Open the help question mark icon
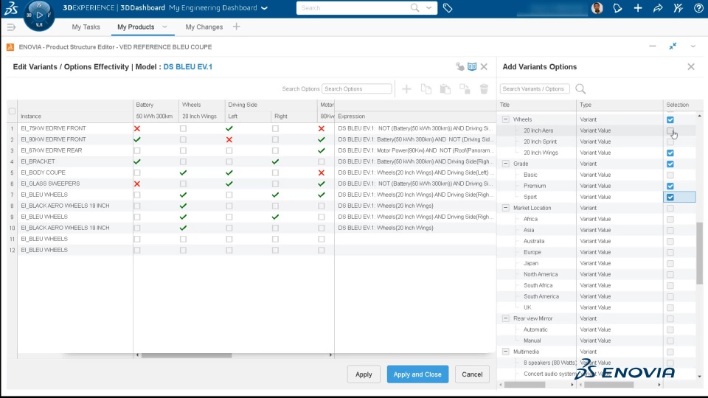708x398 pixels. point(698,8)
